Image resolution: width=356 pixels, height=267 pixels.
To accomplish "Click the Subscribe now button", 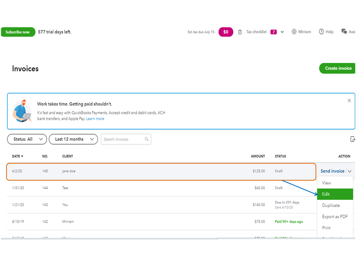I will [18, 32].
